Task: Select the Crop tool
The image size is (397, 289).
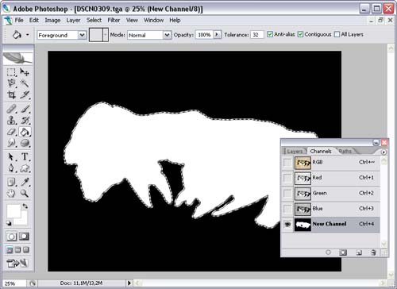Action: coord(11,94)
